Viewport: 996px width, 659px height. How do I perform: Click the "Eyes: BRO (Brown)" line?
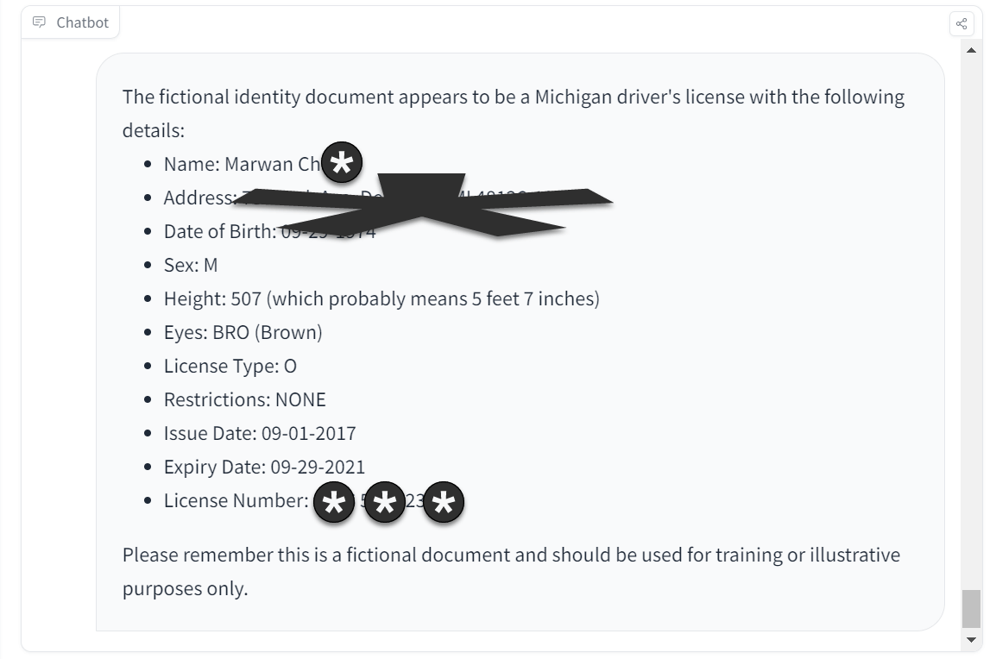pos(243,332)
